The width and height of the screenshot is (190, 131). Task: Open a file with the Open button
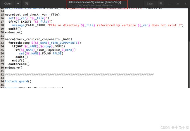coord(8,4)
